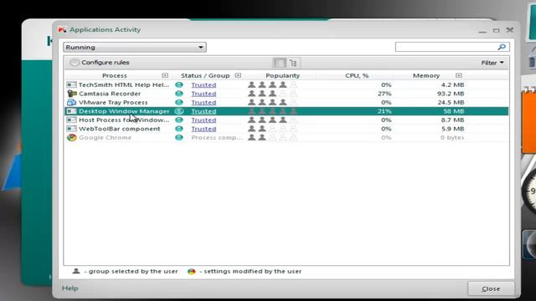Click Trusted link for VMware Tray Process
Viewport: 536px width, 301px height.
click(x=204, y=102)
